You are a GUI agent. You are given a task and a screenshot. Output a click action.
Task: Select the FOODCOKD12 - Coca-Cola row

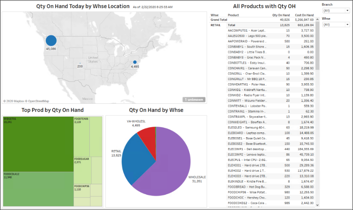(271, 203)
